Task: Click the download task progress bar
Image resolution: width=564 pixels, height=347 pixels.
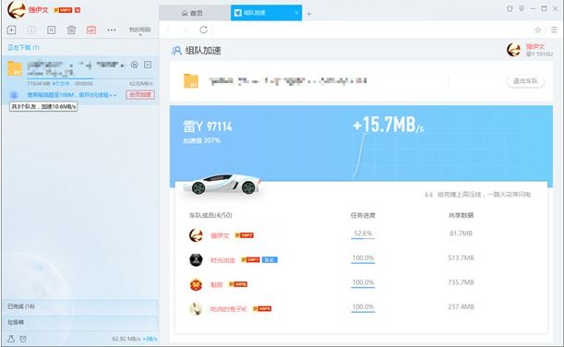Action: 90,78
